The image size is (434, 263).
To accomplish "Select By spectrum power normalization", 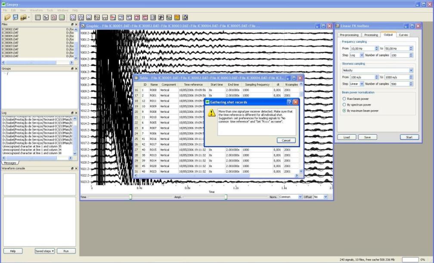I will [x=344, y=105].
